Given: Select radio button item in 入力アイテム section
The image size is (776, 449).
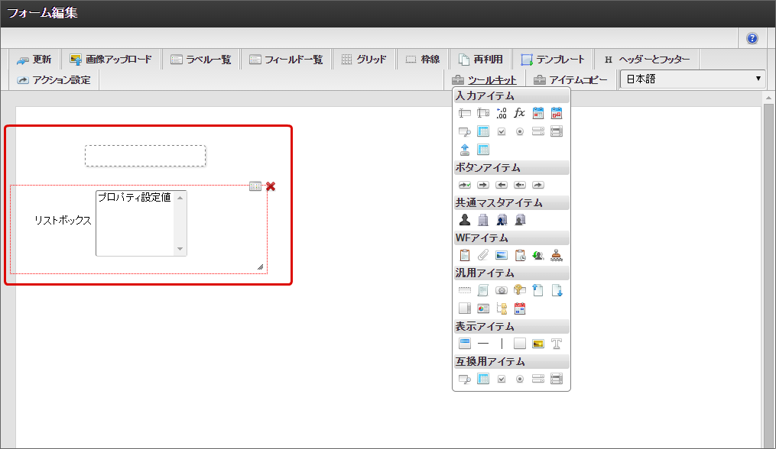Looking at the screenshot, I should pyautogui.click(x=519, y=131).
